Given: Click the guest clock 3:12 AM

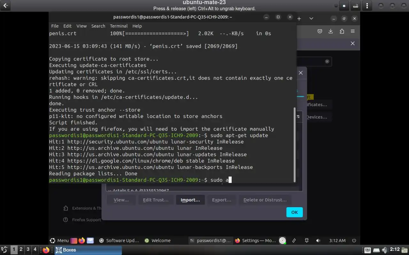Looking at the screenshot, I should pyautogui.click(x=337, y=241).
